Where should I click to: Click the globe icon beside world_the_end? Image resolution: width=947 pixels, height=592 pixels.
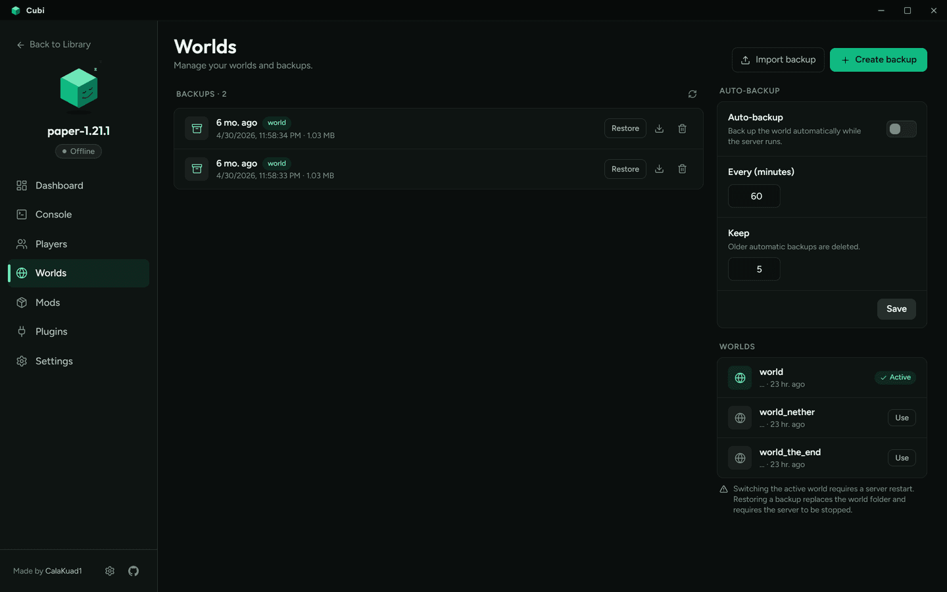point(740,458)
